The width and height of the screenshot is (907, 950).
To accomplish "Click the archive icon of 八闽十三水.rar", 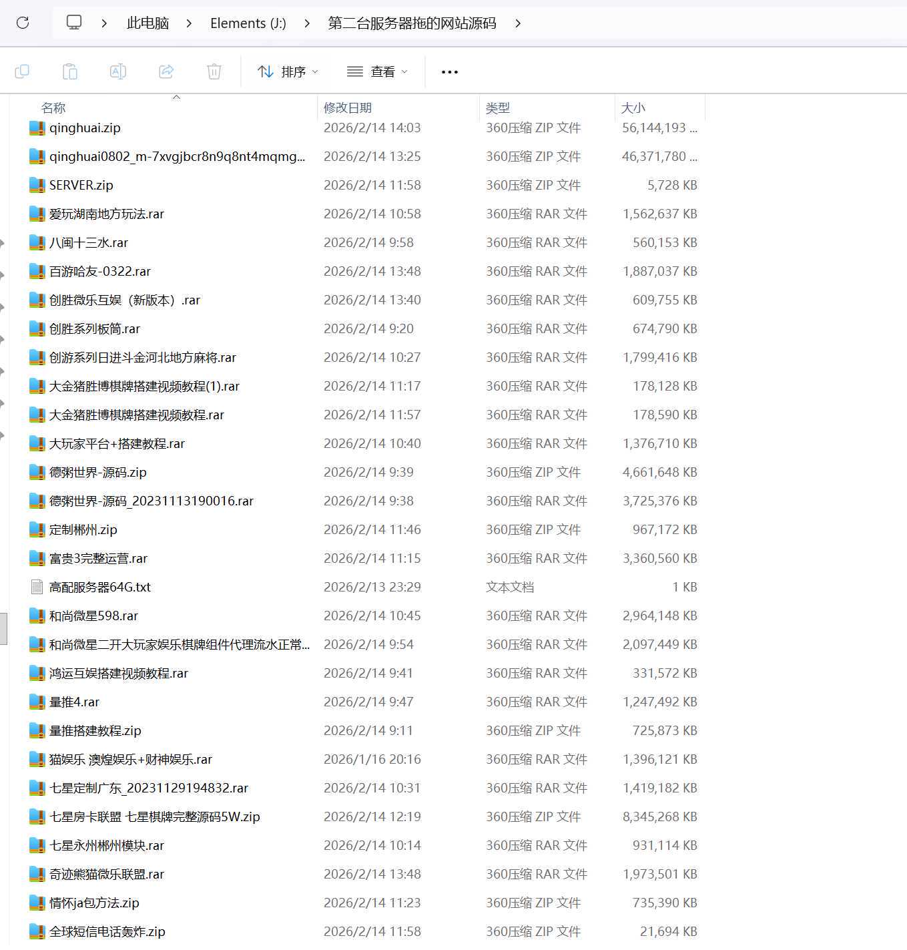I will coord(37,243).
